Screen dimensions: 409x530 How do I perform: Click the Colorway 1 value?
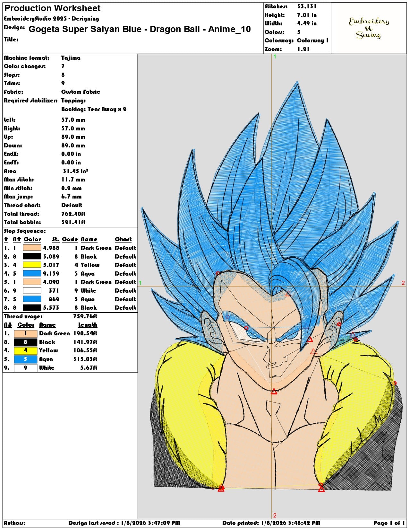tap(312, 40)
